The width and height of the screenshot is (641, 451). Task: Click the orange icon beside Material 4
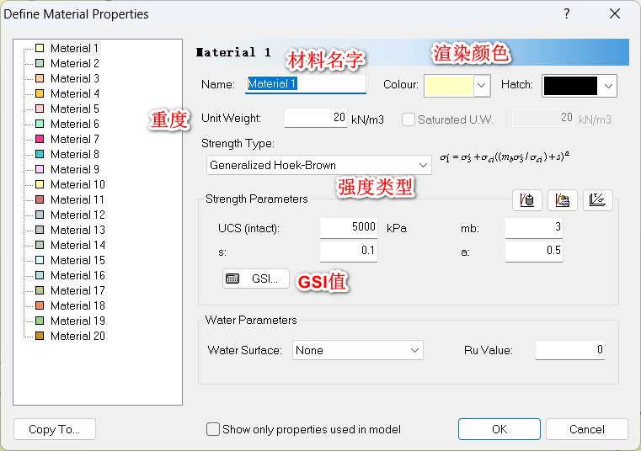tap(40, 93)
